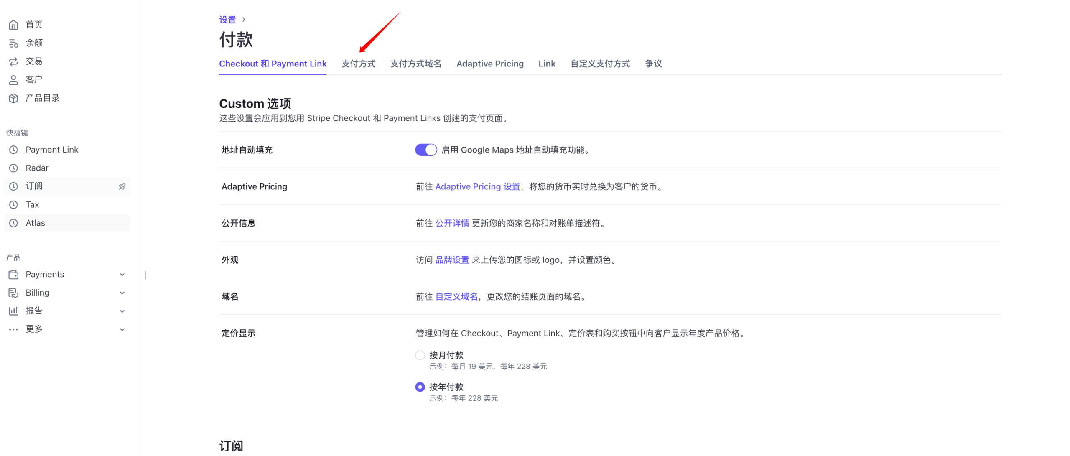The height and width of the screenshot is (456, 1070).
Task: Click the three-dots icon beside 更多
Action: [13, 329]
